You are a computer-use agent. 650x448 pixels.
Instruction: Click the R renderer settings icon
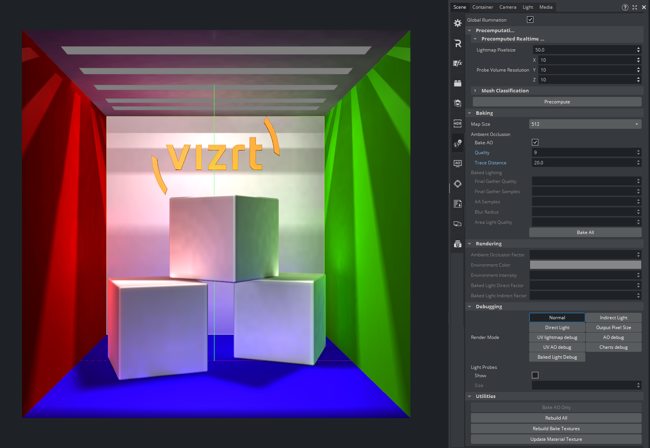pos(457,43)
